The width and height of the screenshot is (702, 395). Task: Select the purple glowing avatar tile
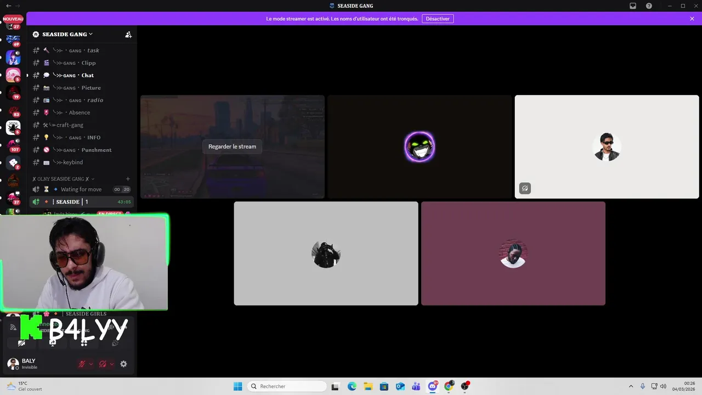(420, 147)
